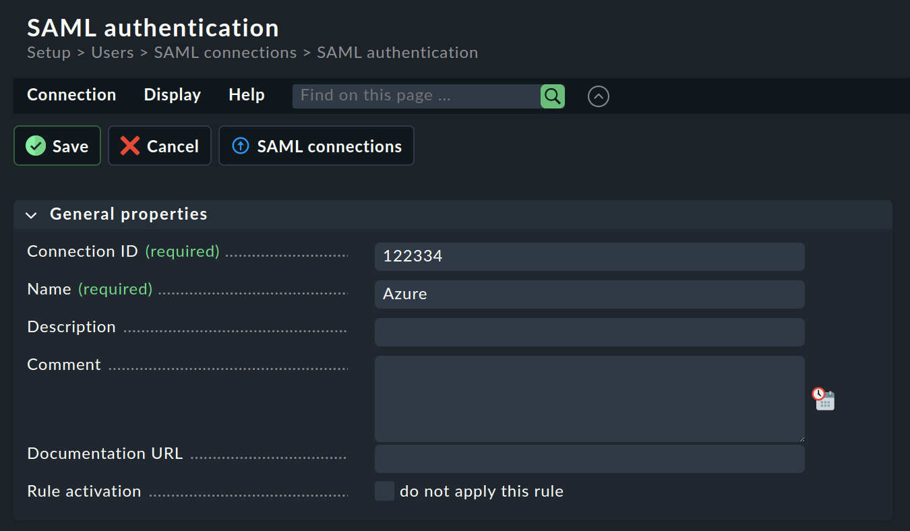Click the green magnifying glass search icon

tap(552, 96)
